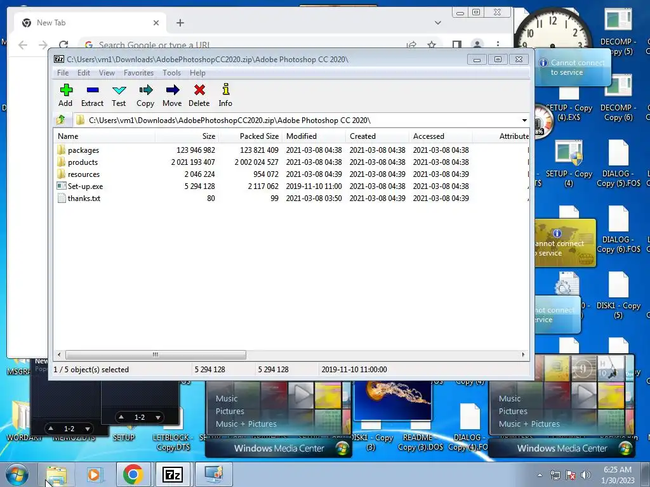
Task: Open a new tab in Chrome
Action: [180, 23]
